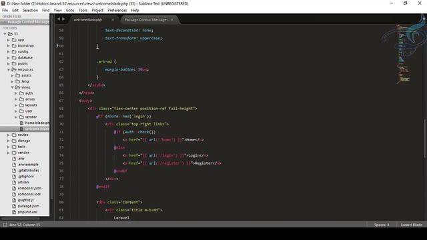Click the code minimap
The width and height of the screenshot is (427, 240).
coord(403,54)
